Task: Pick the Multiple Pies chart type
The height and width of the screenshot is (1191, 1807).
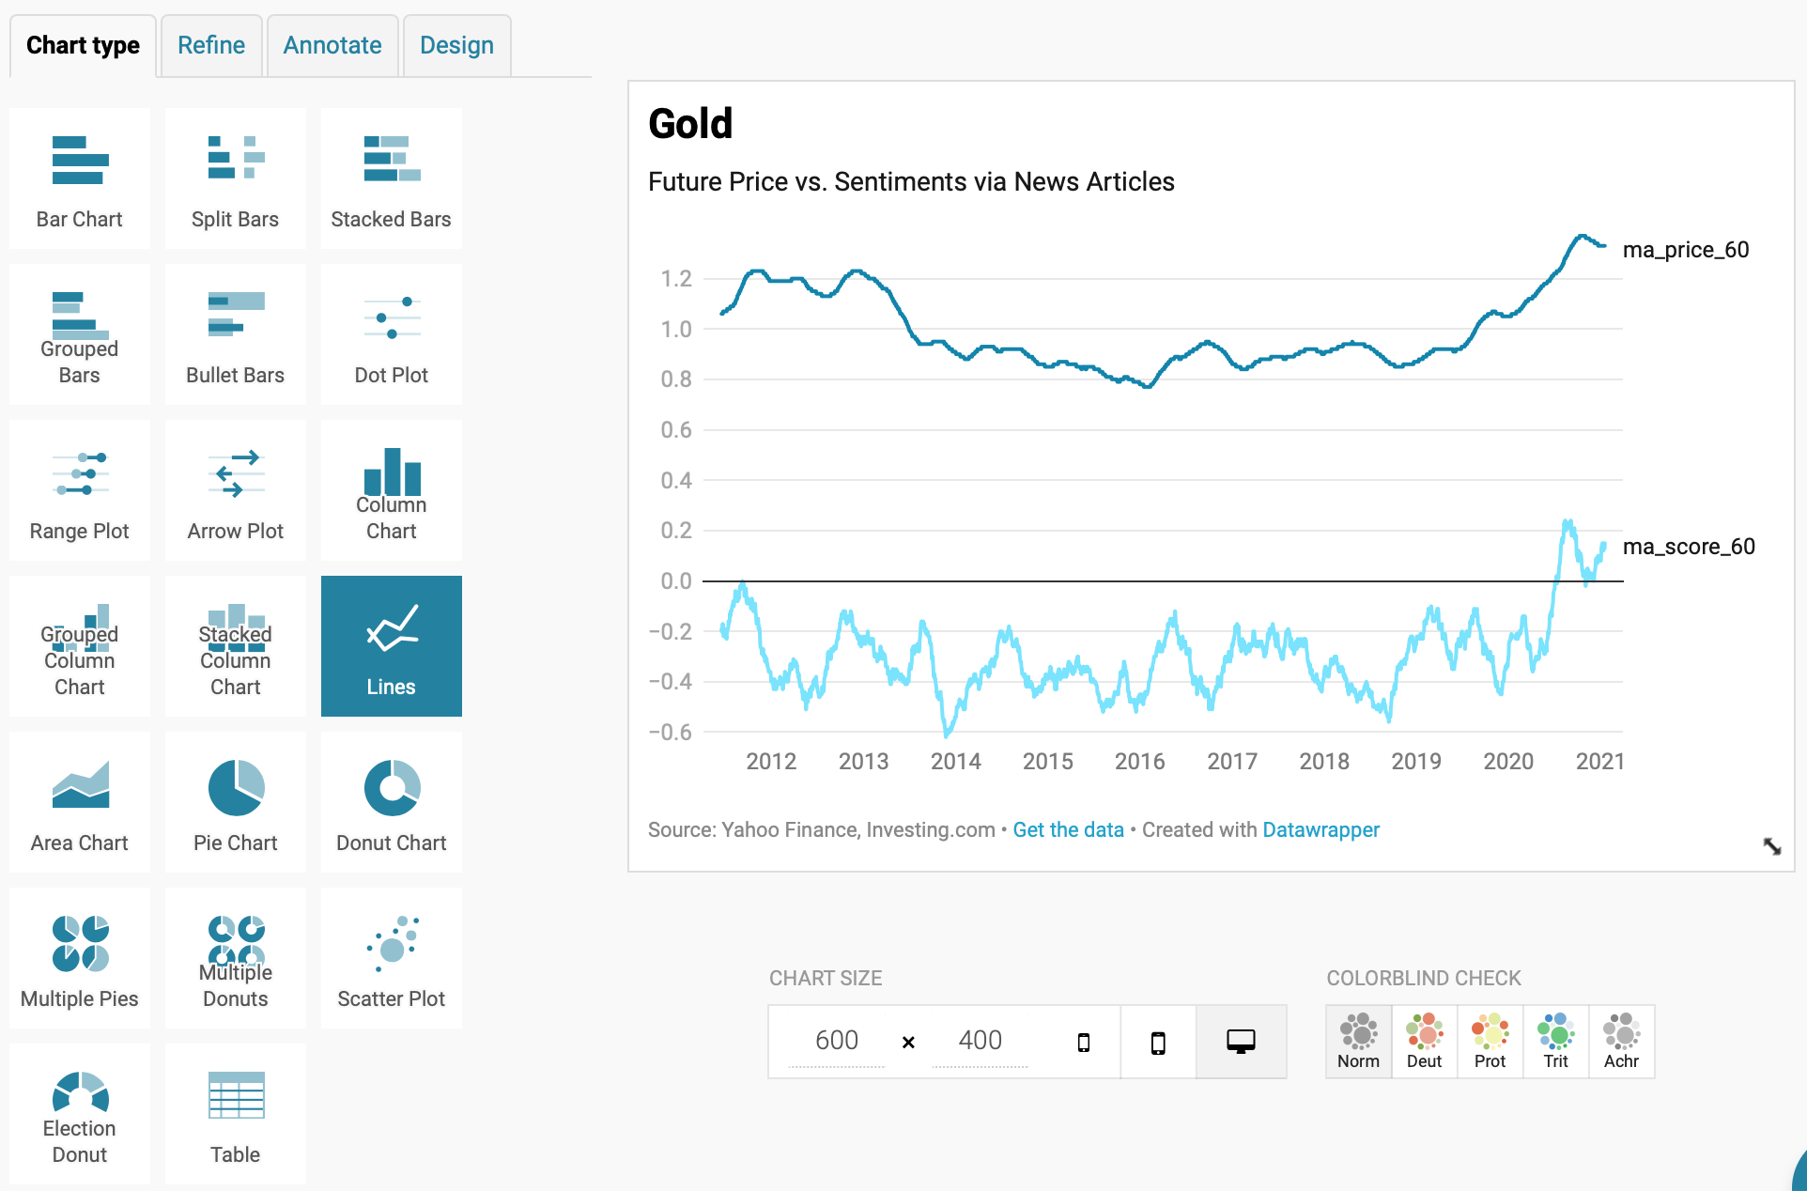Action: point(80,958)
